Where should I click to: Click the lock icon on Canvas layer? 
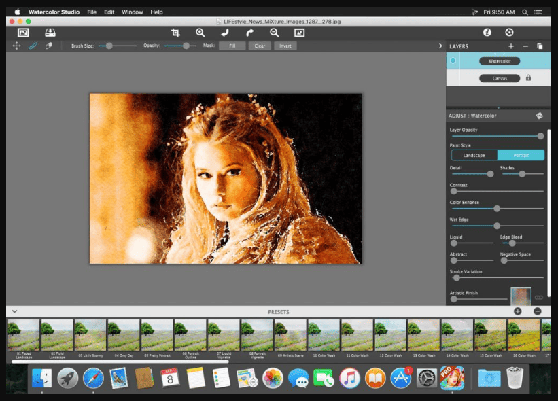(x=529, y=77)
